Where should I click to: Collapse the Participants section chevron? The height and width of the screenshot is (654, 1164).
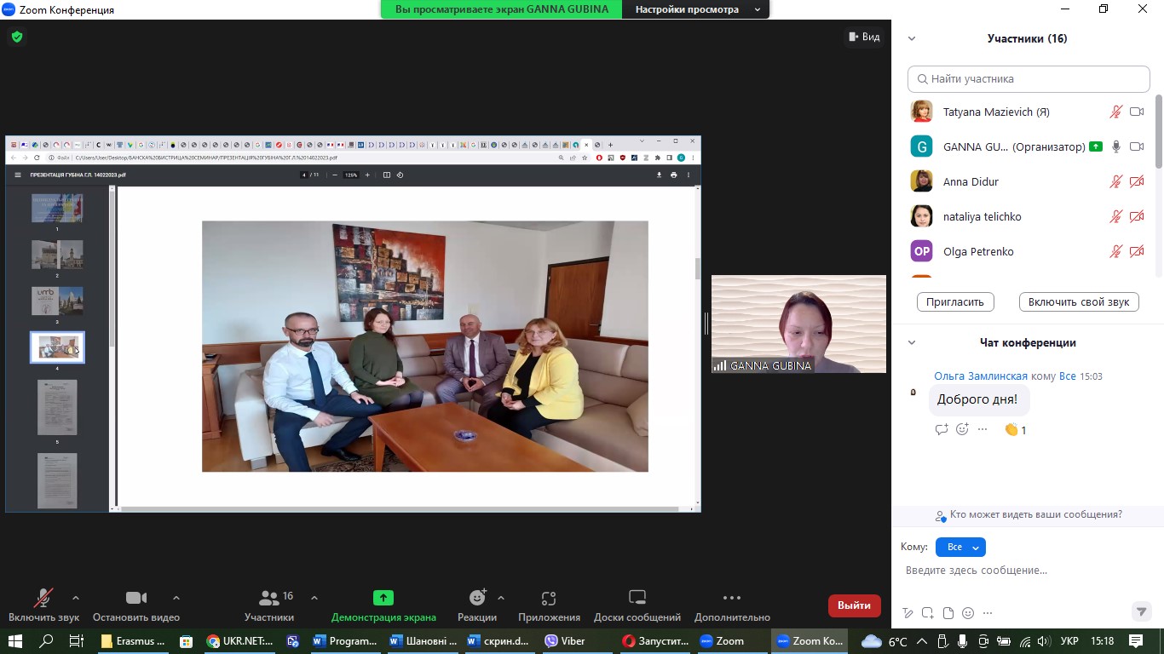click(912, 38)
